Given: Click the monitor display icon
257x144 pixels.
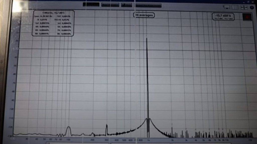Looking at the screenshot, I should point(226,7).
